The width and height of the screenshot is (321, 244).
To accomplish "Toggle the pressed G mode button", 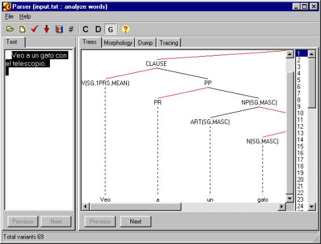I will [111, 30].
